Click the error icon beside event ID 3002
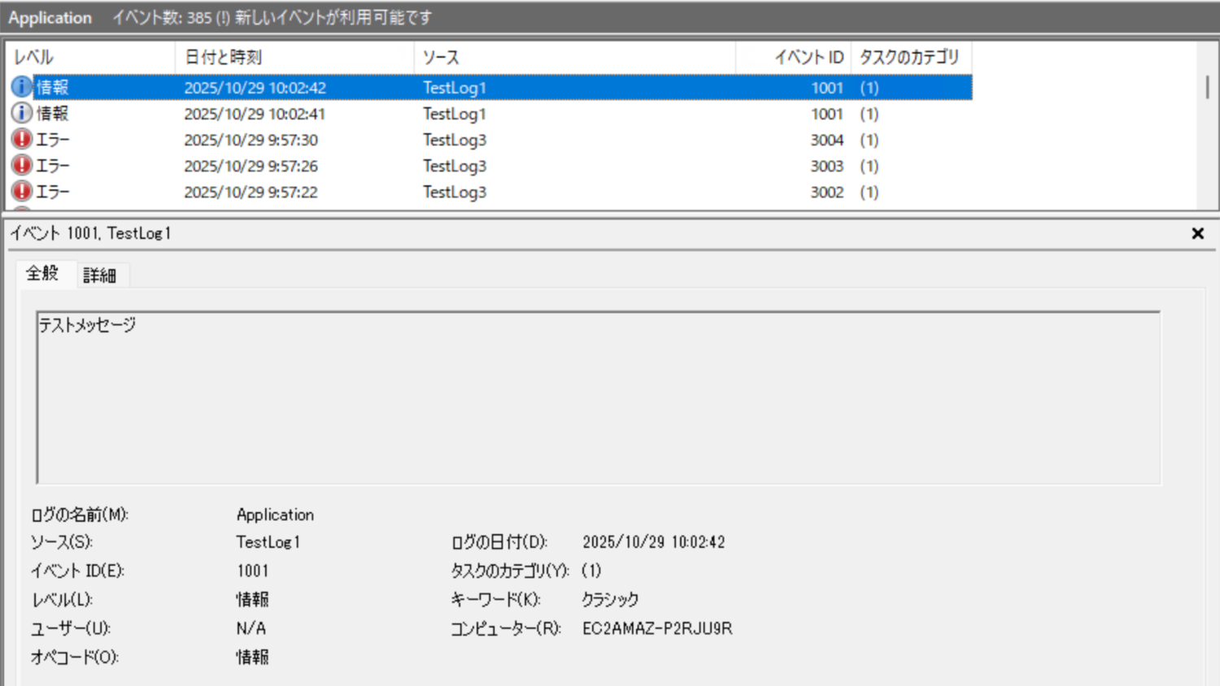The image size is (1220, 686). point(20,191)
